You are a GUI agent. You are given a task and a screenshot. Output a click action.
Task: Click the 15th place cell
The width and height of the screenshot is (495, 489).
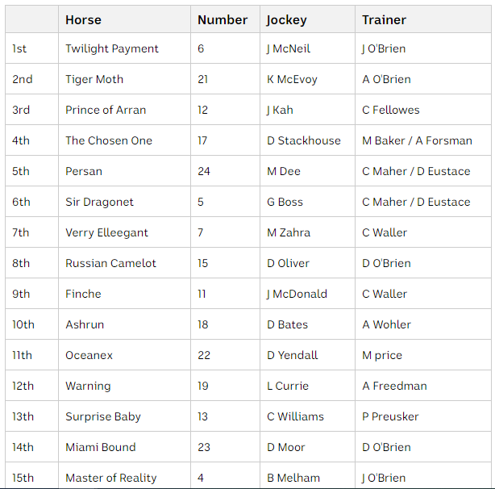point(23,478)
